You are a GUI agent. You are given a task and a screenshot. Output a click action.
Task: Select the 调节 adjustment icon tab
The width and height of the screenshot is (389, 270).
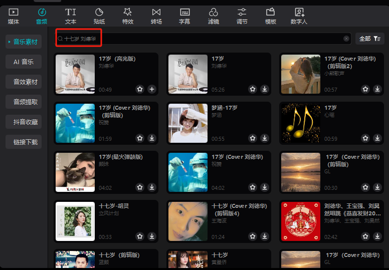(242, 16)
